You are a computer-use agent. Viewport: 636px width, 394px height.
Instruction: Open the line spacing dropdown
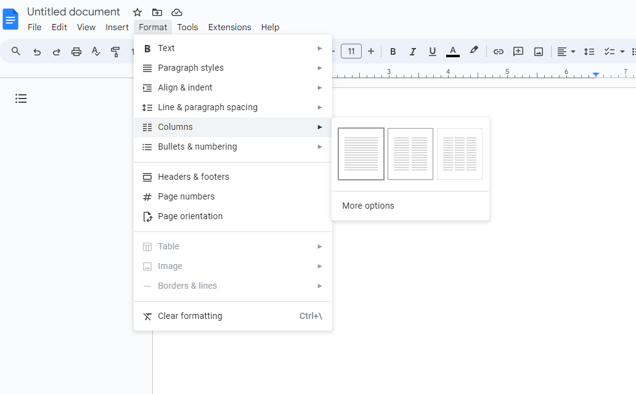click(x=589, y=52)
